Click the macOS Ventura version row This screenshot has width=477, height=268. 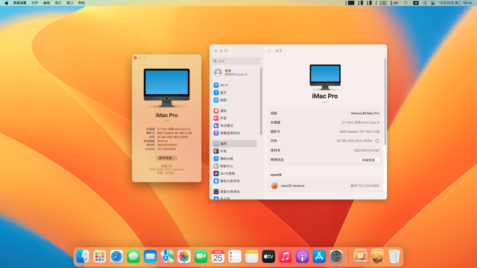[x=325, y=186]
